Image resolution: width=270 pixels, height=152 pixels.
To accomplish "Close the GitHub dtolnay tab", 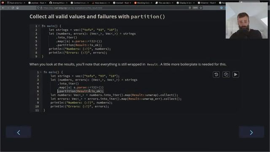I will pyautogui.click(x=67, y=3).
